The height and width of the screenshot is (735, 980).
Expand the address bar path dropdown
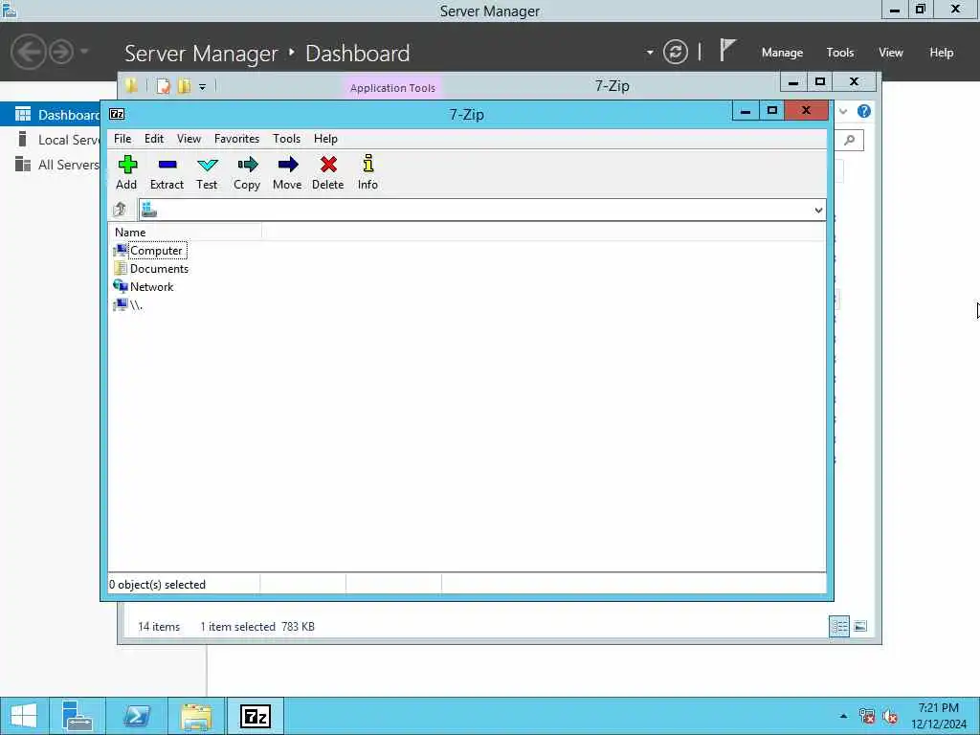pyautogui.click(x=818, y=210)
